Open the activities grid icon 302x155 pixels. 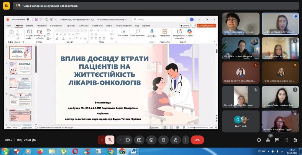click(x=286, y=140)
